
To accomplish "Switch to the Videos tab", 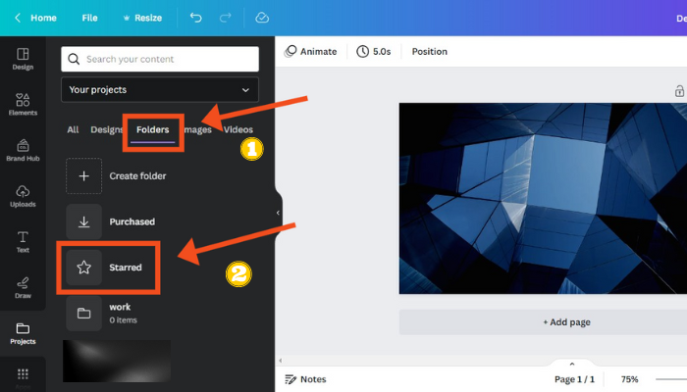I will 238,129.
